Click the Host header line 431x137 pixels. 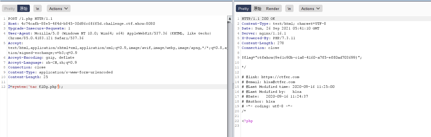click(81, 24)
